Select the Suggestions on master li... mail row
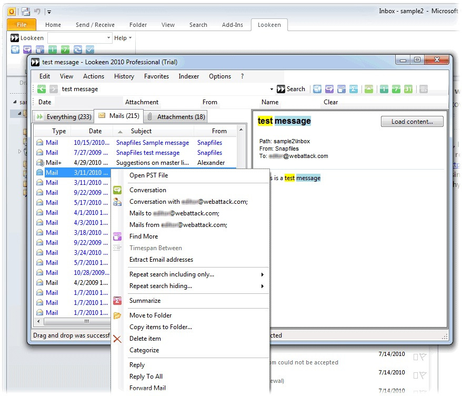This screenshot has height=396, width=462. pos(136,163)
